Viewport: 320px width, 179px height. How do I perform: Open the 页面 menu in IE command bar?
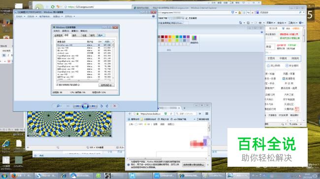pyautogui.click(x=271, y=23)
